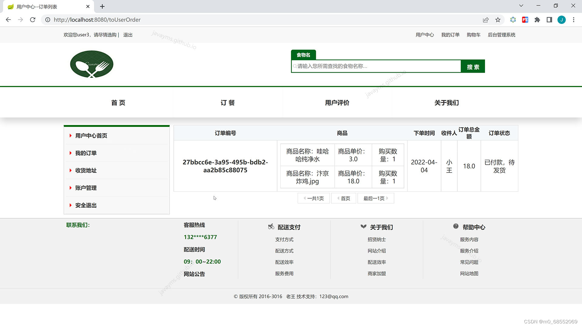Open a new browser tab
Screen dimensions: 582x327
click(102, 6)
